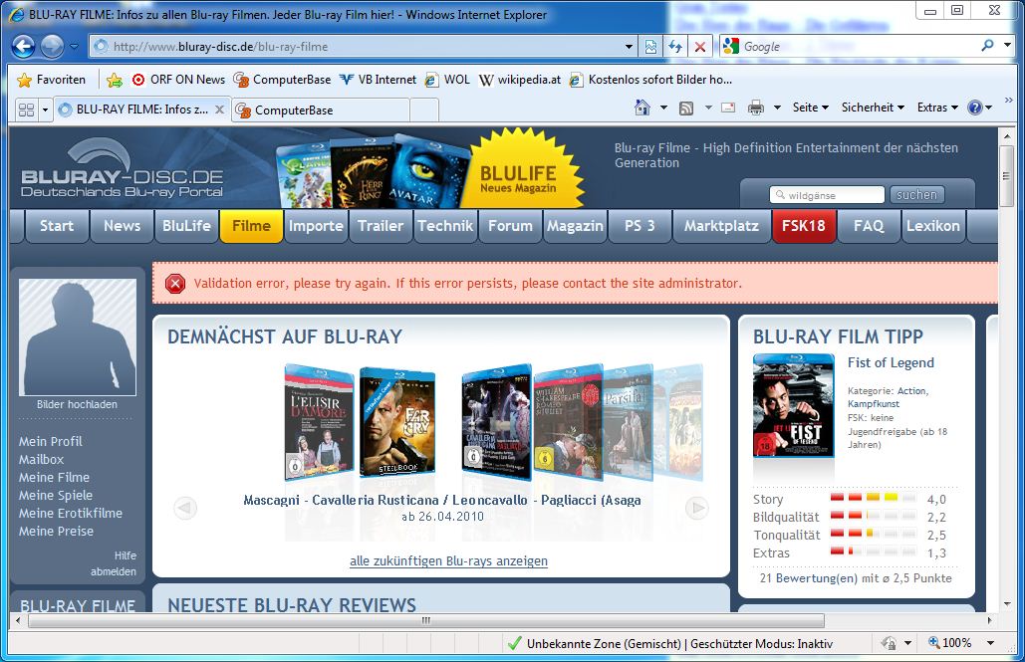Open the WOL favorite link
Image resolution: width=1025 pixels, height=662 pixels.
tap(447, 80)
